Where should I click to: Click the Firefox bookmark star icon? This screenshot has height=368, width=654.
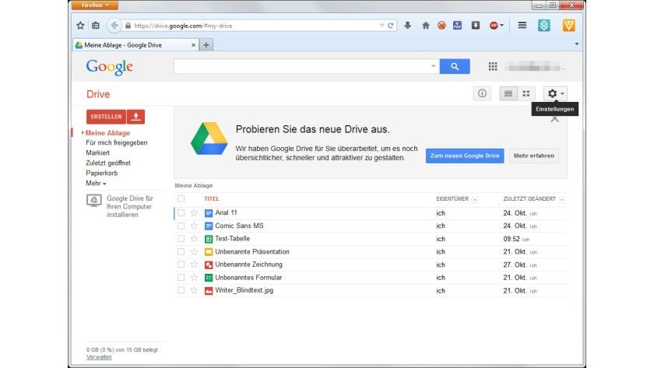(x=80, y=26)
